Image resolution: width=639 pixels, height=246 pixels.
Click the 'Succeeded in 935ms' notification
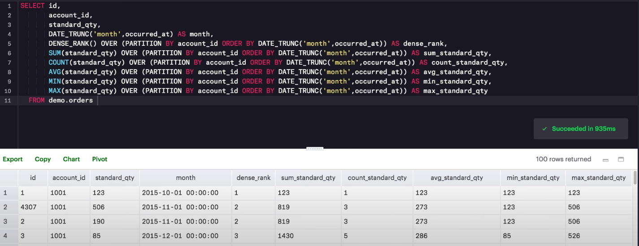pos(581,128)
